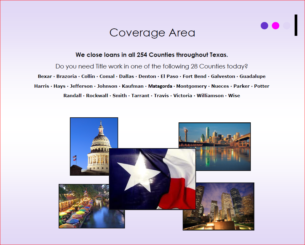Click the "We close loans in all 254 Counties" line
305x245 pixels.
tap(152, 55)
